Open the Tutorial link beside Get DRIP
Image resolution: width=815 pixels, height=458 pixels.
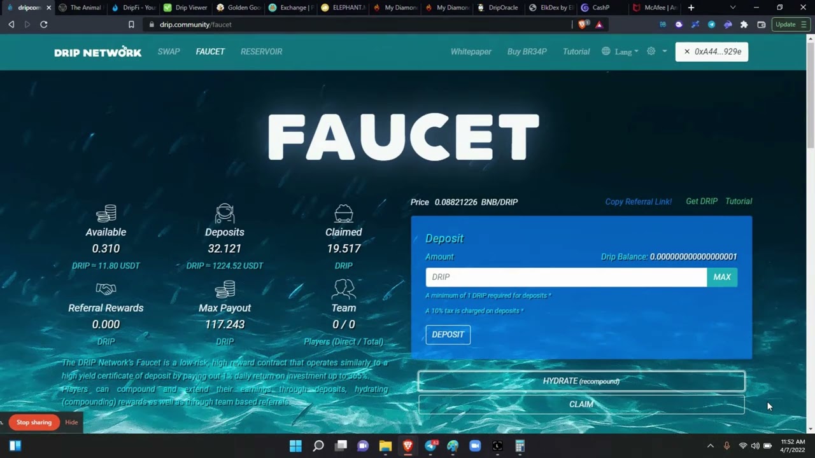click(739, 201)
